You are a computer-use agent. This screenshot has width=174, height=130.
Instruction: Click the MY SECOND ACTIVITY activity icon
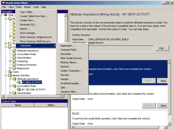(x=19, y=89)
